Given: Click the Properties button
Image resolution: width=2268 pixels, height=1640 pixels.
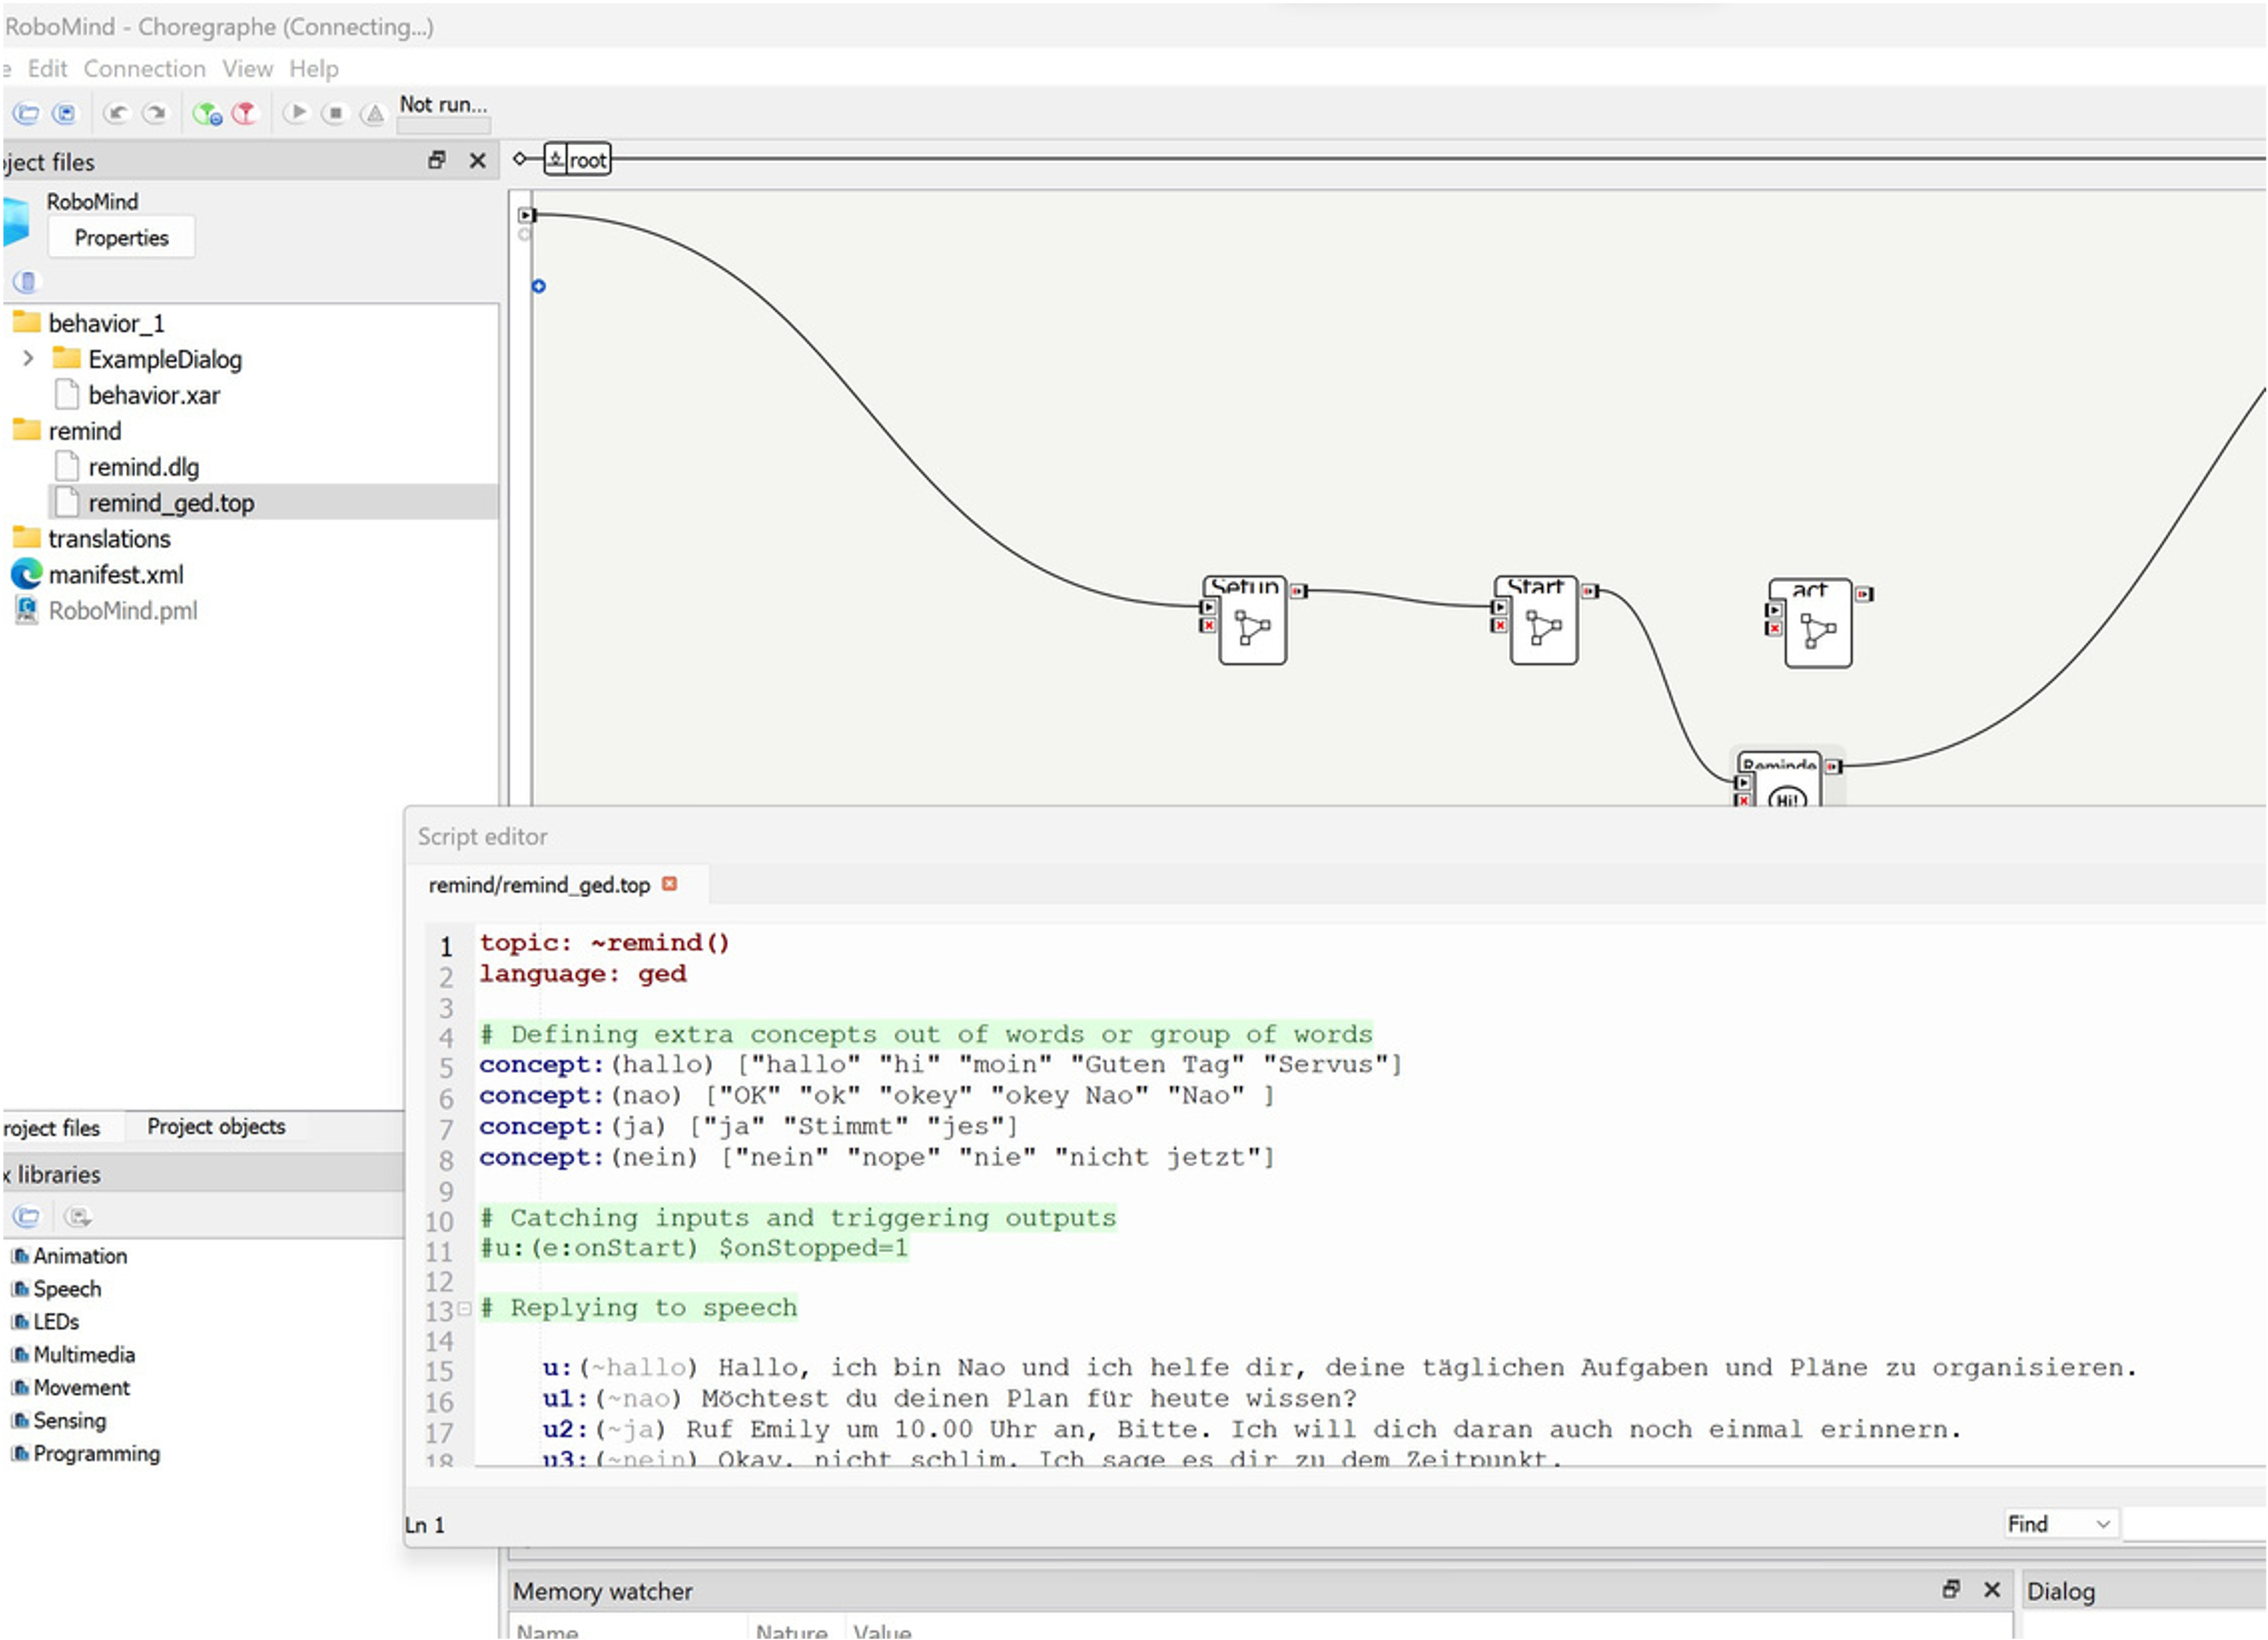Looking at the screenshot, I should point(121,238).
